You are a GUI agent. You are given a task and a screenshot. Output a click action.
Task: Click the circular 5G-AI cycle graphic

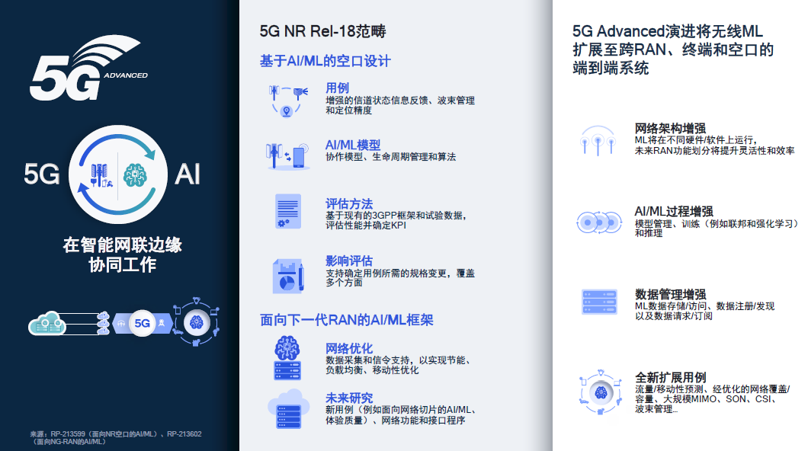click(x=118, y=174)
